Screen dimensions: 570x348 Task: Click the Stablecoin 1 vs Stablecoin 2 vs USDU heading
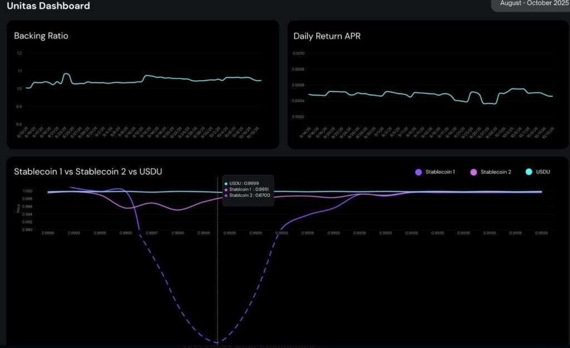pos(88,171)
